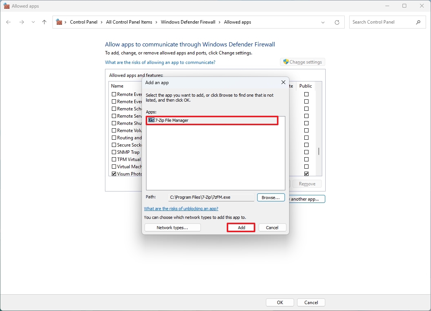Click the Allow another app button
Viewport: 431px width, 311px height.
tap(307, 199)
